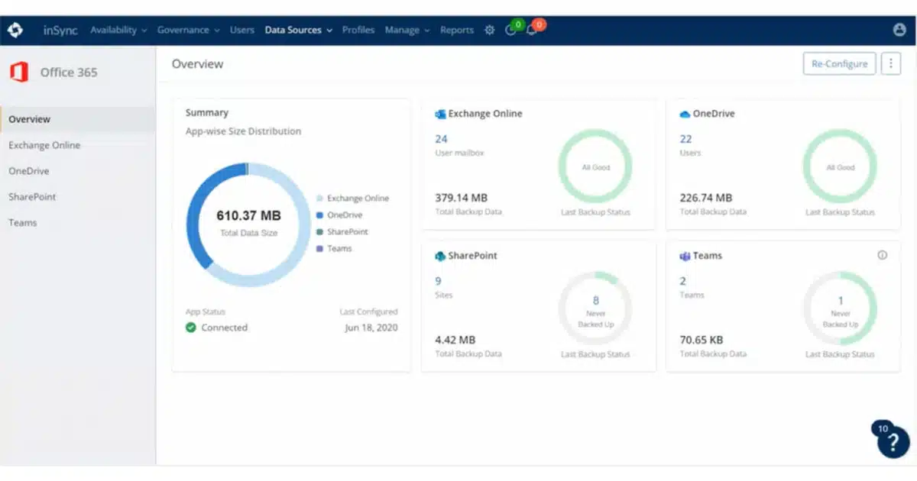917x481 pixels.
Task: Click the App-wise Size Distribution label
Action: point(243,131)
